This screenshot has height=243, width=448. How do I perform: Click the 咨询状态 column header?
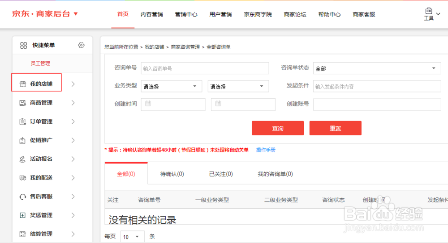pos(333,200)
